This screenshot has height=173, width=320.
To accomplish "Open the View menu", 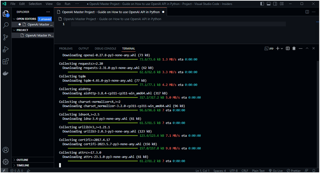I will [49, 4].
